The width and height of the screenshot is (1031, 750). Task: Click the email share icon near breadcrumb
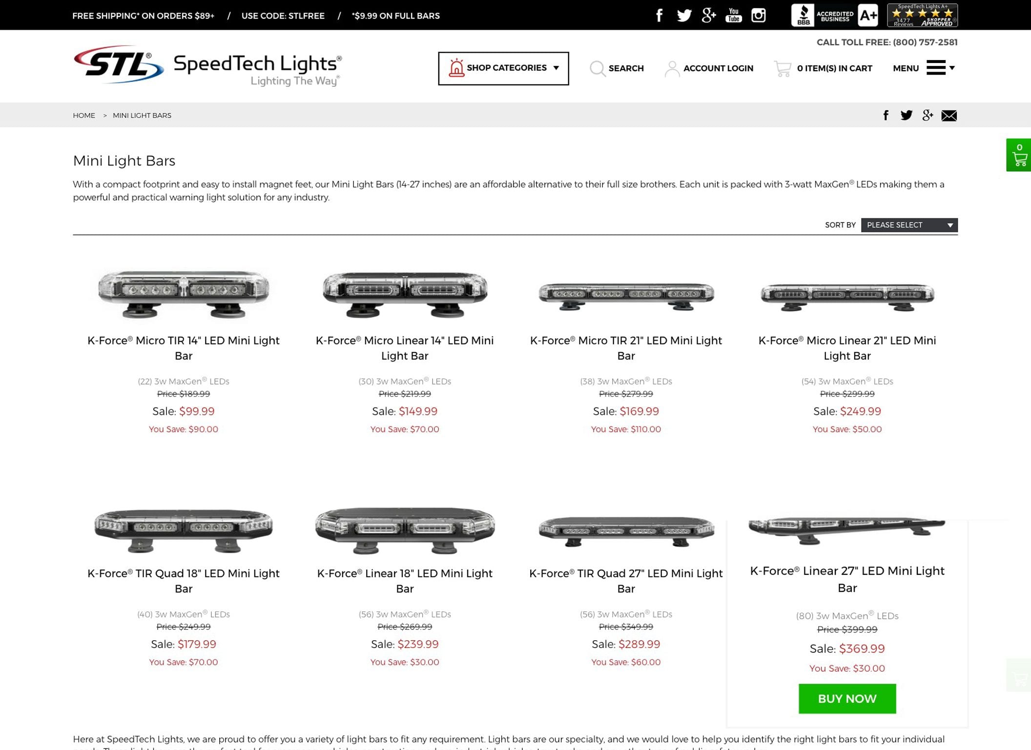click(x=949, y=116)
